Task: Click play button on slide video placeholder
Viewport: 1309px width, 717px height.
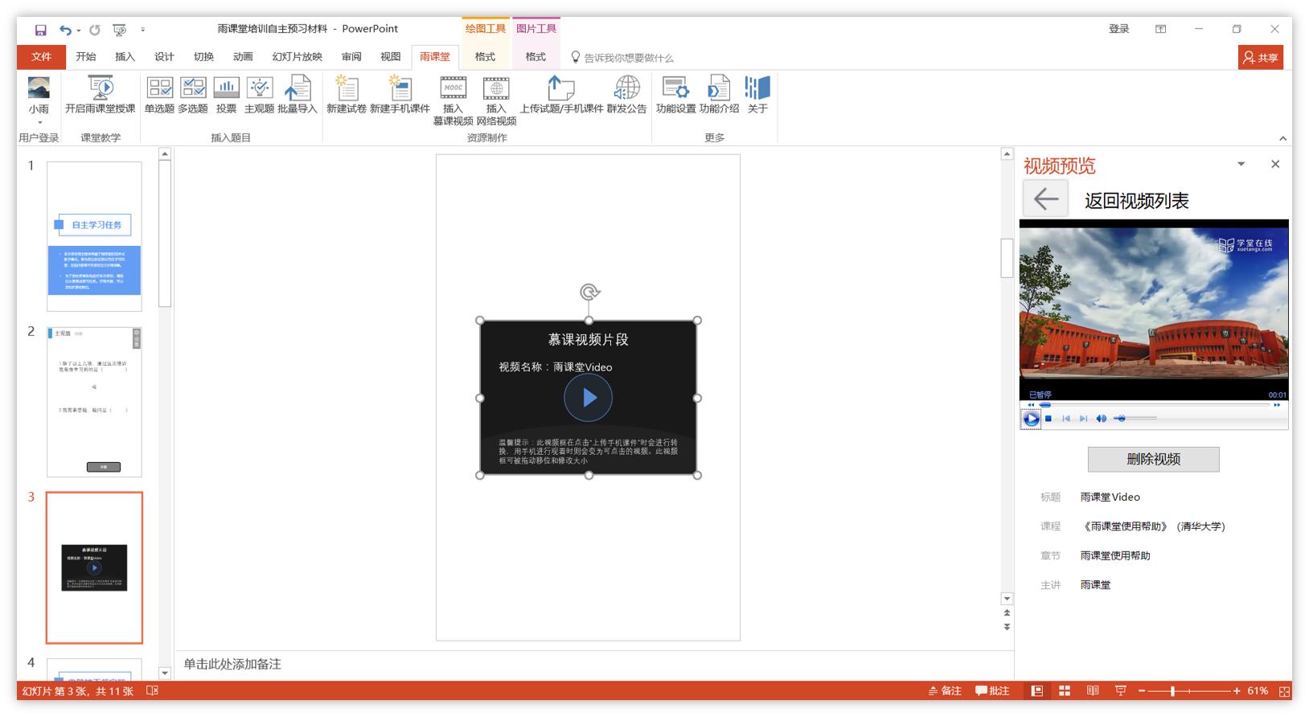Action: coord(589,397)
